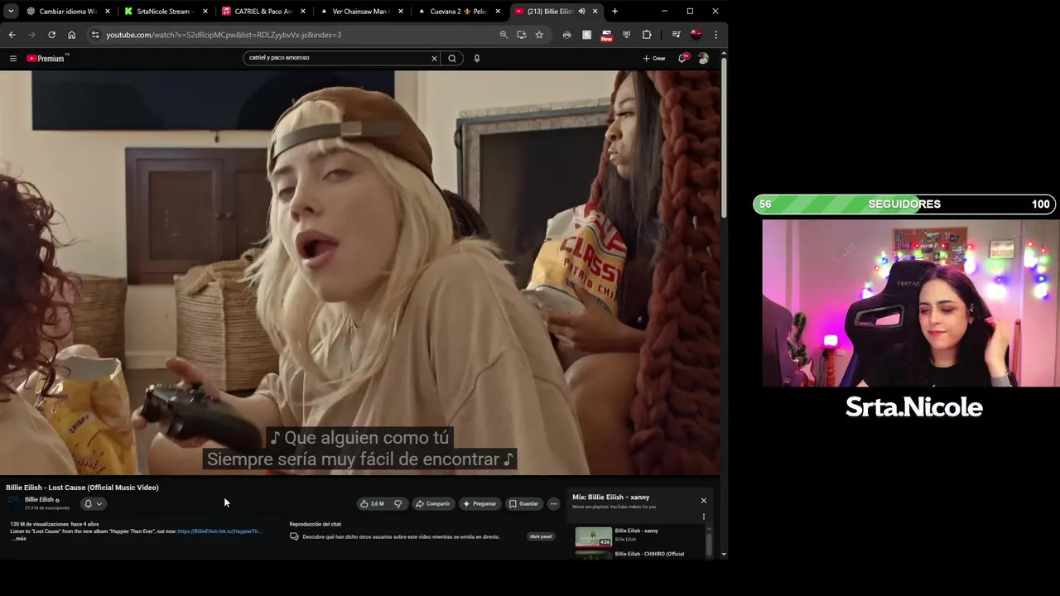Image resolution: width=1060 pixels, height=596 pixels.
Task: Play Billie Eilish - xanny playlist item
Action: (x=638, y=536)
